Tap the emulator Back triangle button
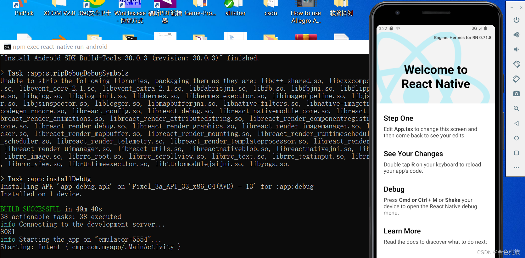Screen dimensions: 525x258 [x=516, y=123]
